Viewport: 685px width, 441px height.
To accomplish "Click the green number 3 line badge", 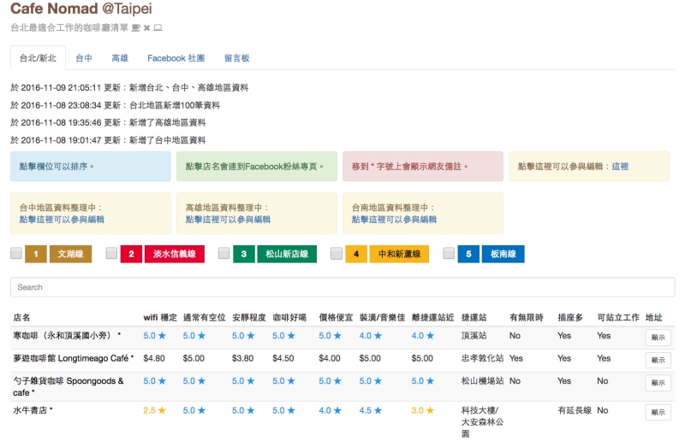I will [x=243, y=254].
